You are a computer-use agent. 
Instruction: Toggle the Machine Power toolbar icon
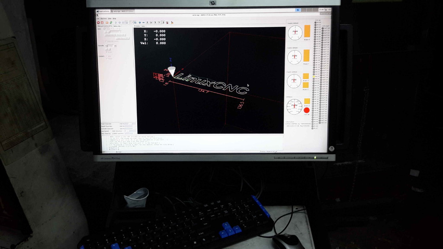tap(102, 22)
